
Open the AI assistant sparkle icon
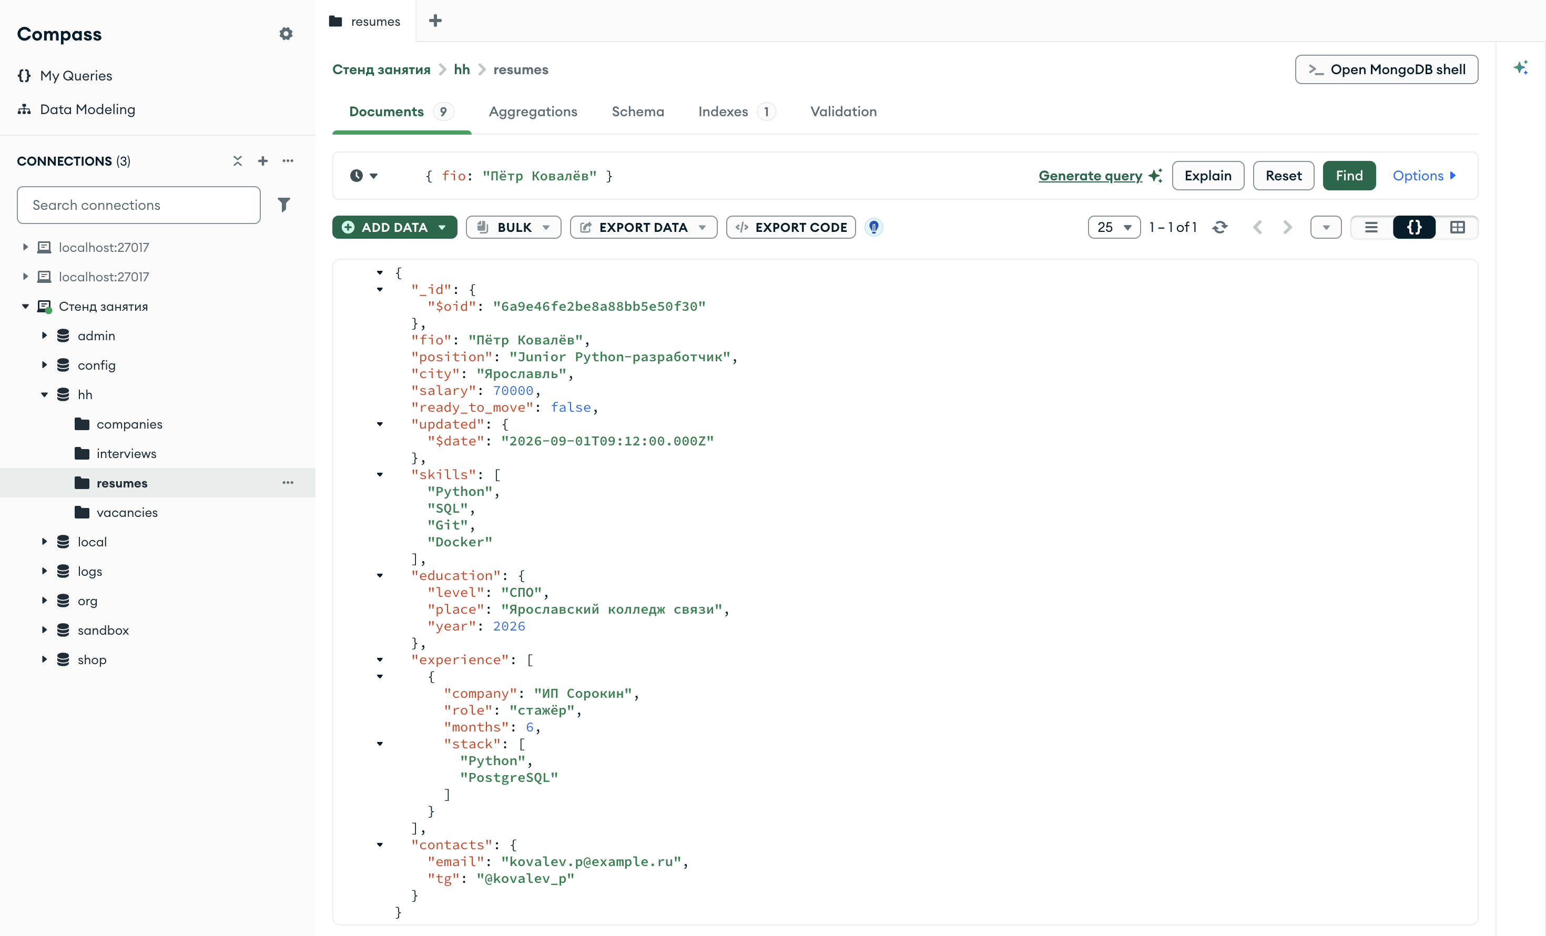[1521, 68]
